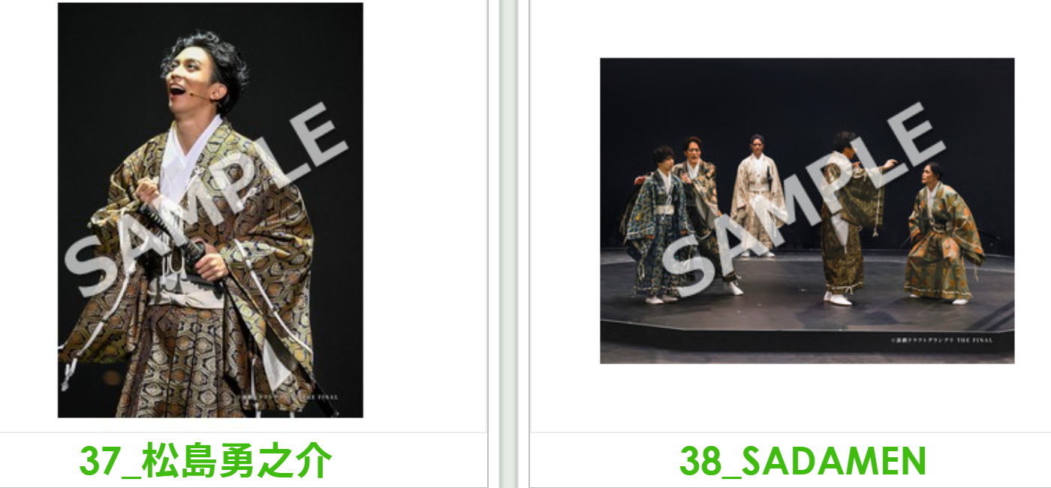Select the green 38_SADAMEN caption

tap(803, 461)
